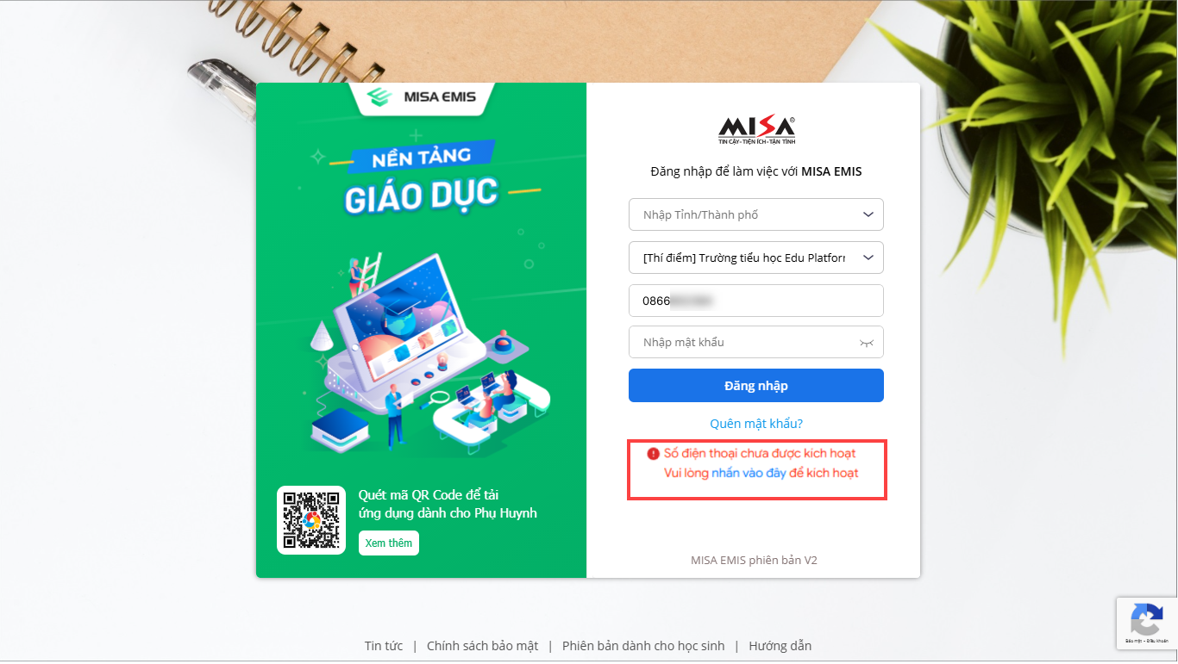Viewport: 1178px width, 664px height.
Task: Click the MISA EMIS logo badge
Action: pos(422,96)
